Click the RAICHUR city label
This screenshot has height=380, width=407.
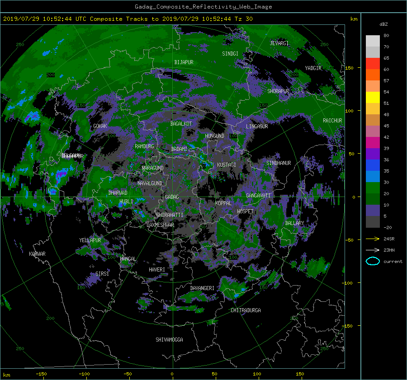click(332, 121)
